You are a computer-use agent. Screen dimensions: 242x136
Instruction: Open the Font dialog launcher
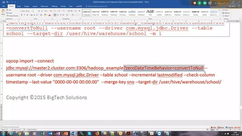pos(52,19)
